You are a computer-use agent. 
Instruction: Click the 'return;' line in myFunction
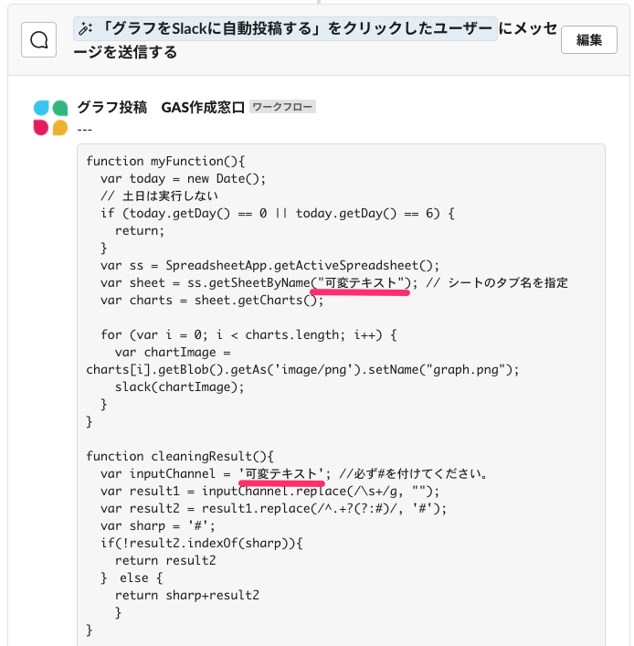pos(140,230)
